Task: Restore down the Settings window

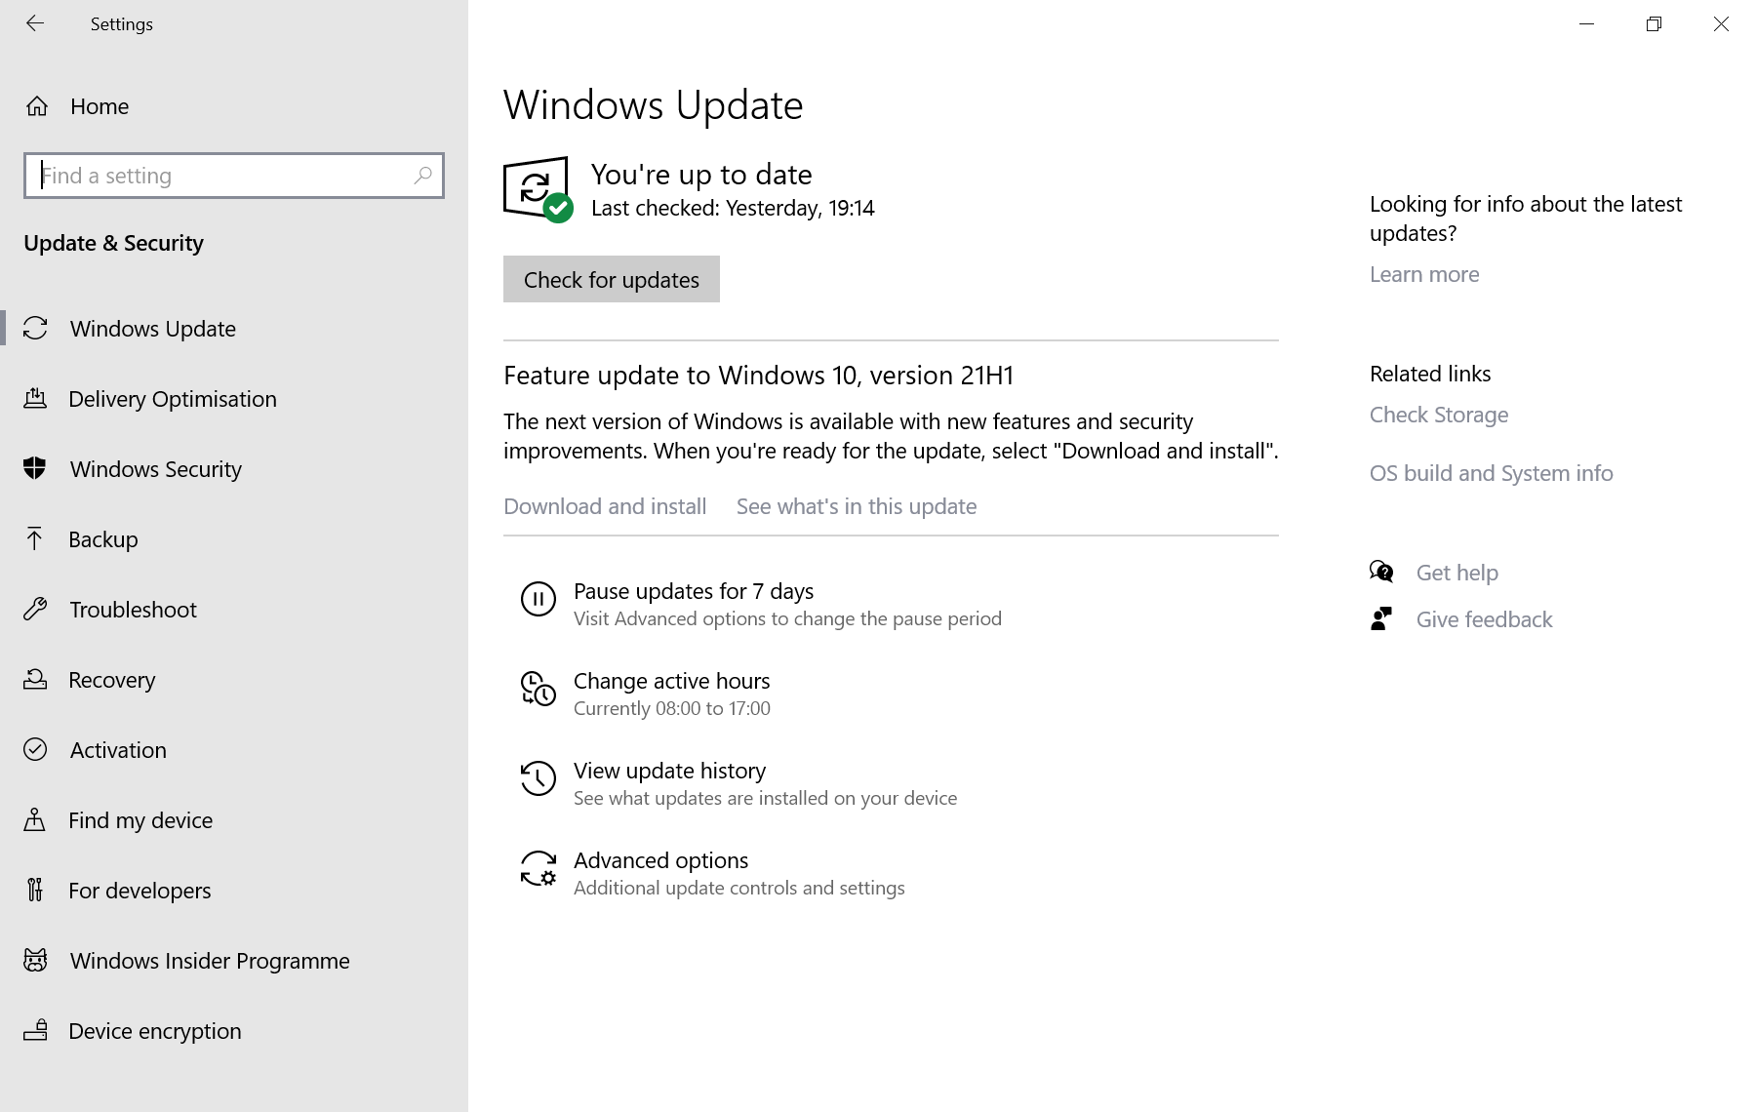Action: coord(1654,23)
